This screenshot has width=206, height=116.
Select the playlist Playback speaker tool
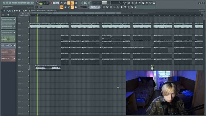26,11
